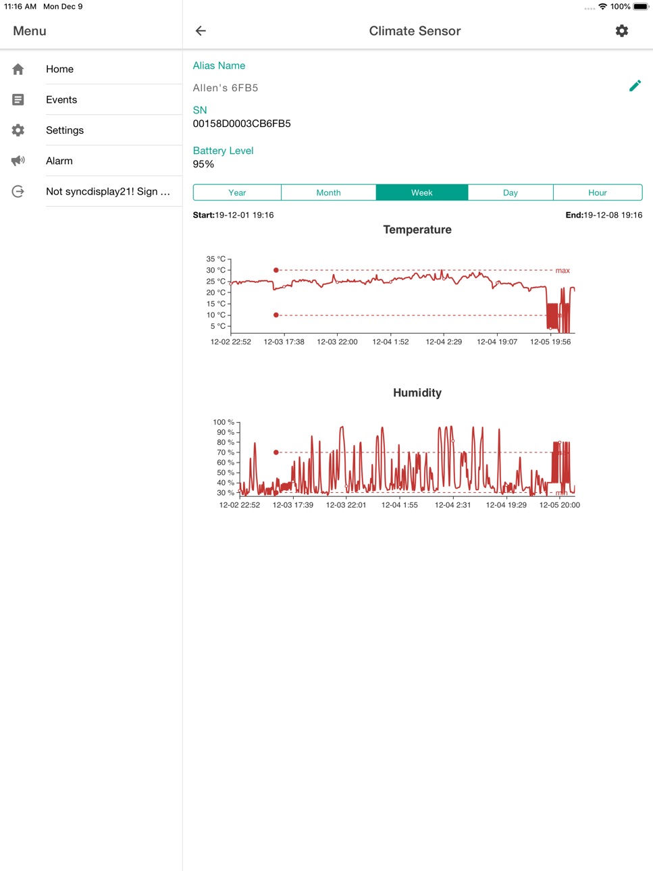Image resolution: width=653 pixels, height=871 pixels.
Task: Click the Home house icon
Action: (18, 69)
